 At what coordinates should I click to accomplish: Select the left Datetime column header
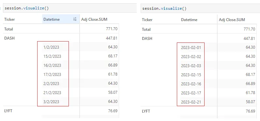(x=61, y=19)
